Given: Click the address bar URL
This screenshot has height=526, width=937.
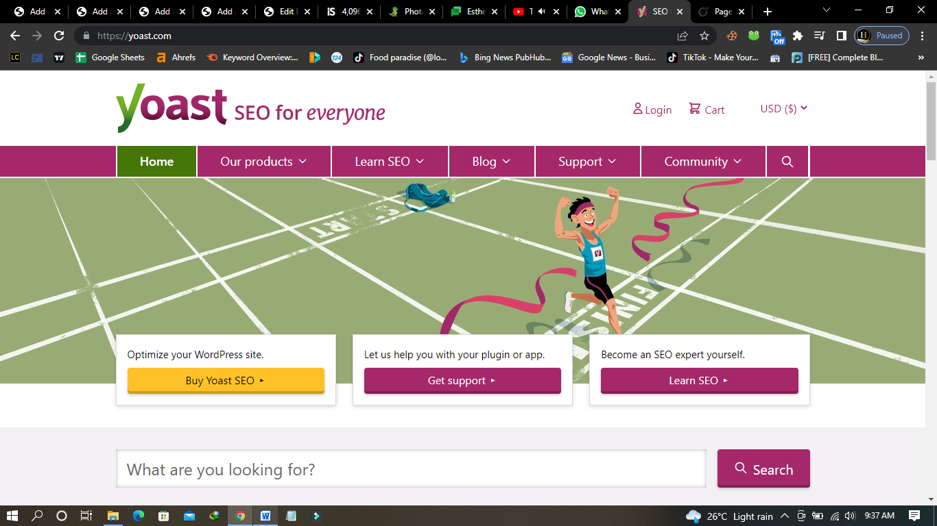Looking at the screenshot, I should point(134,36).
